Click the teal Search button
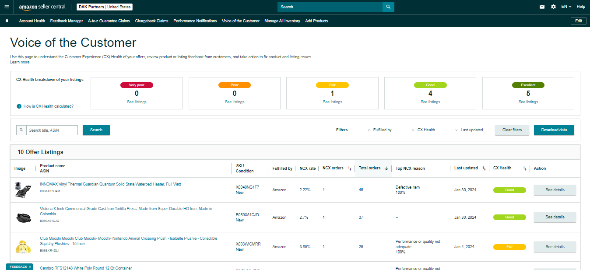This screenshot has width=590, height=270. coord(96,130)
